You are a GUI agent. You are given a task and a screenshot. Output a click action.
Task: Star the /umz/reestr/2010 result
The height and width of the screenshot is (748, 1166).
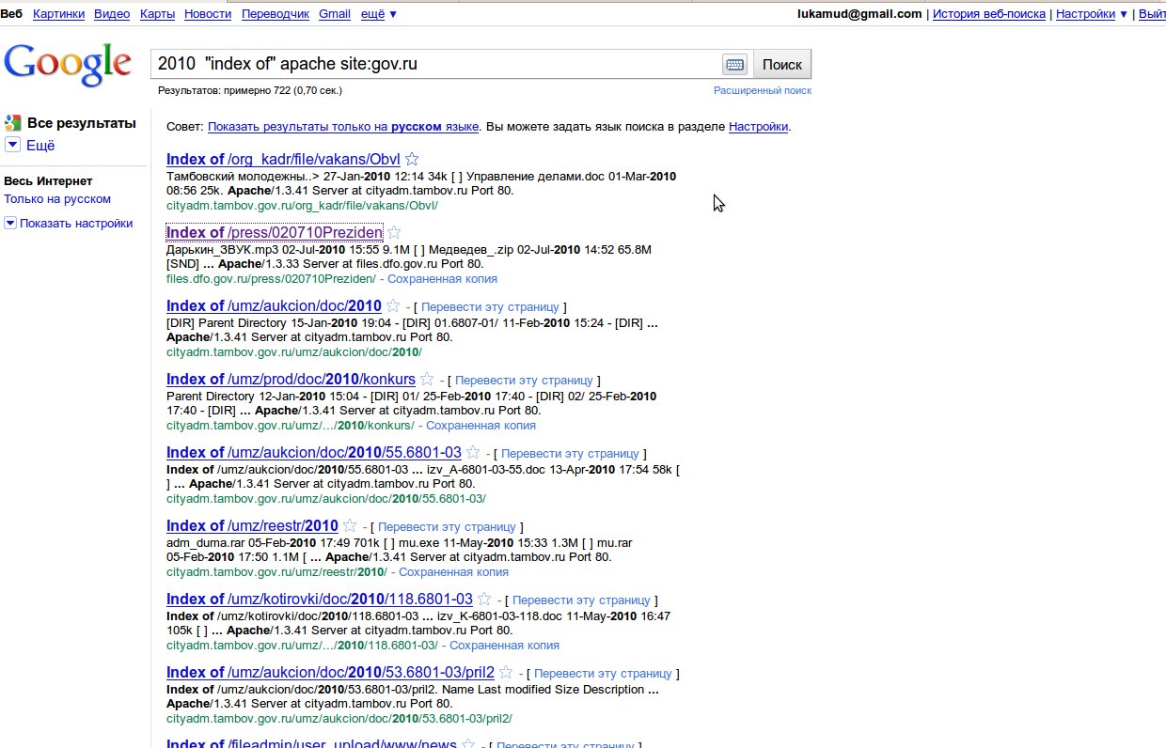point(350,525)
